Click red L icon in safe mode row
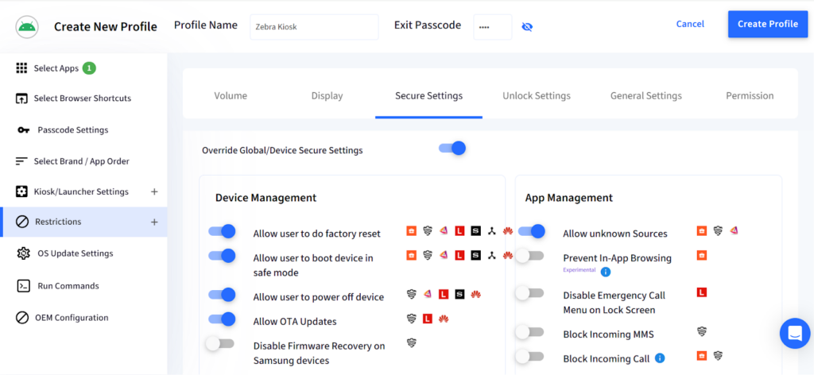 pos(459,255)
